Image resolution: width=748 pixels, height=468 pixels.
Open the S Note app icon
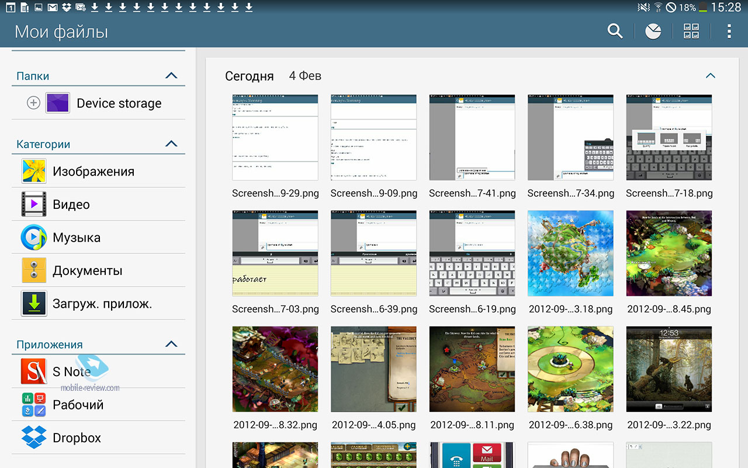click(x=34, y=371)
